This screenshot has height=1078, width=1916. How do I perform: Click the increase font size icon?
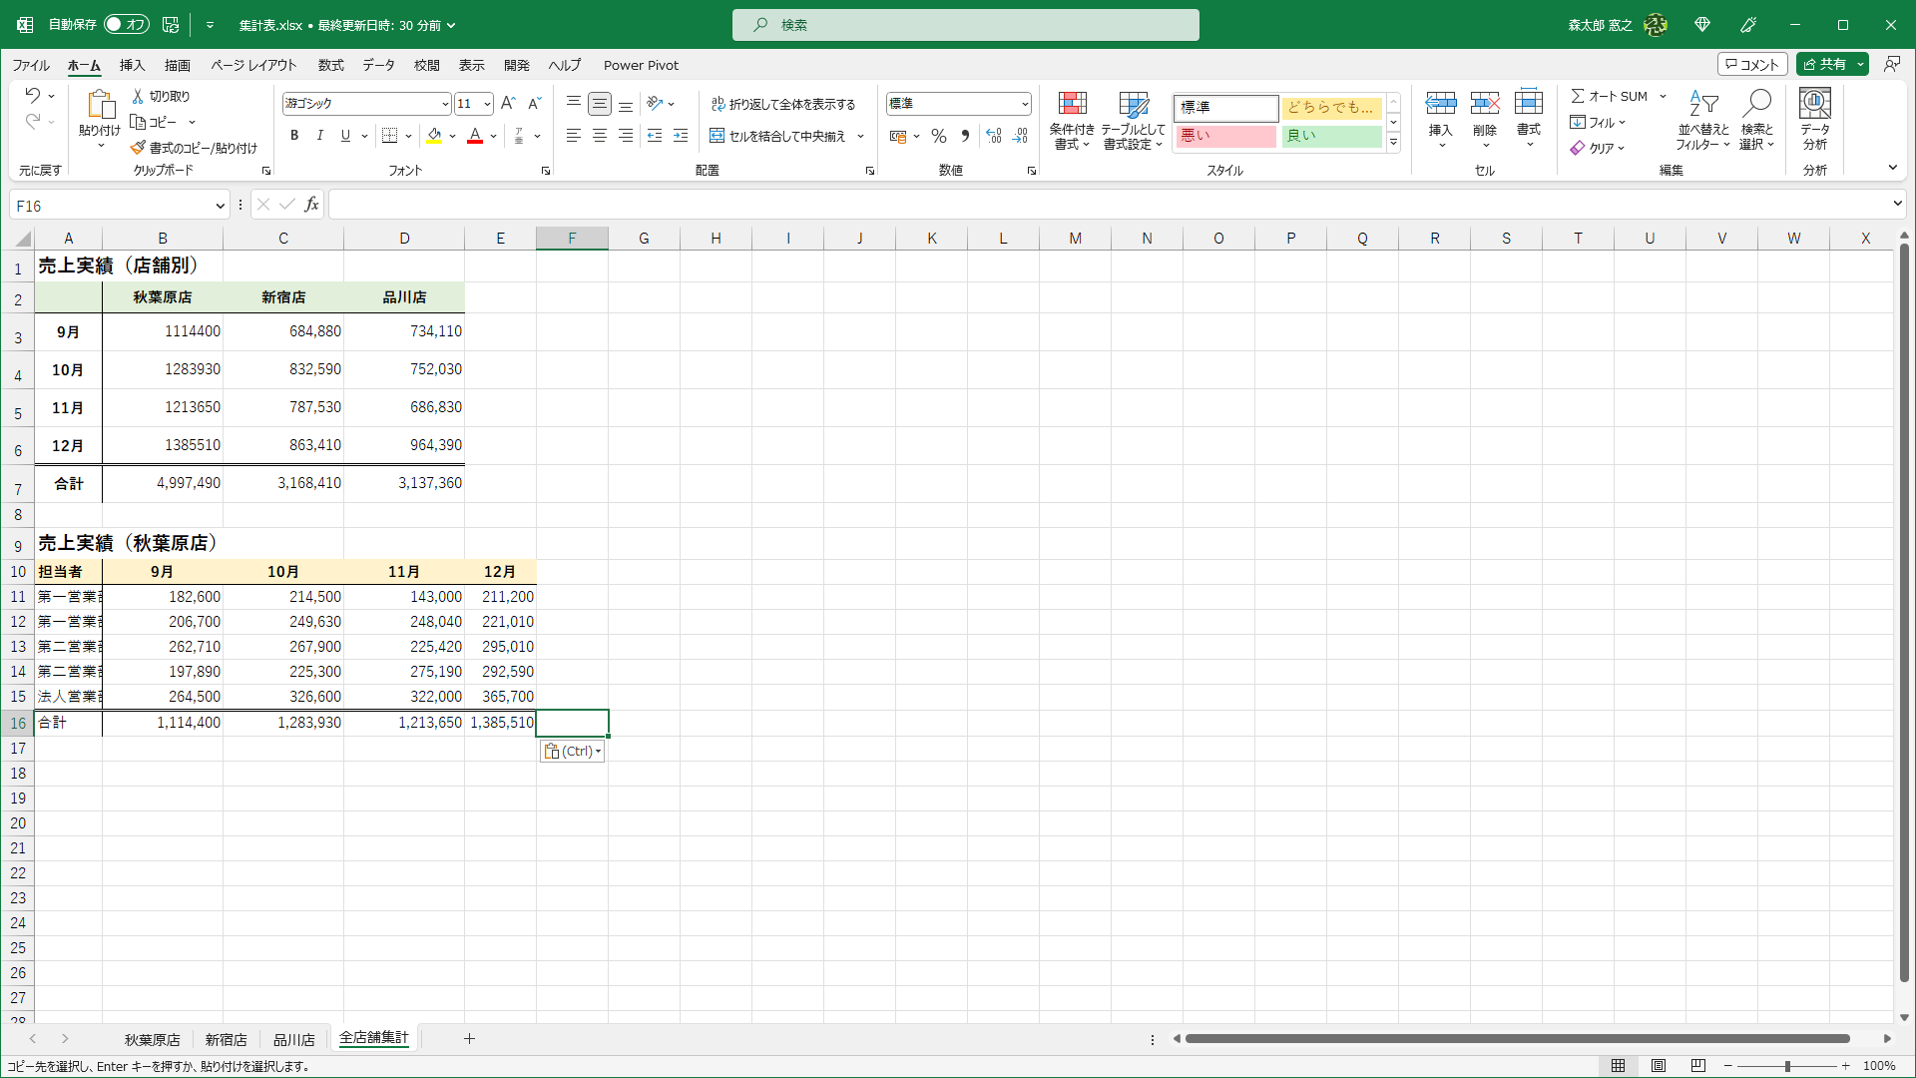click(508, 104)
